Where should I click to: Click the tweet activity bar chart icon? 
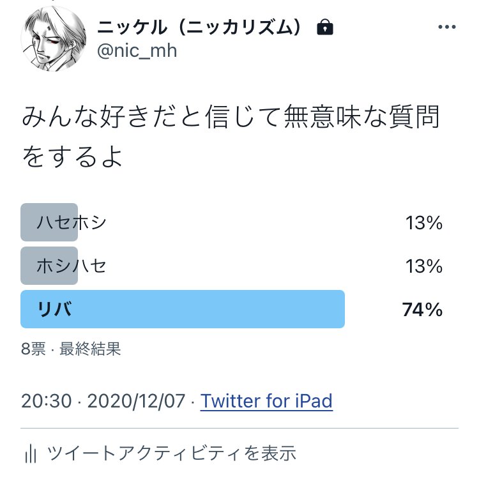[x=29, y=453]
